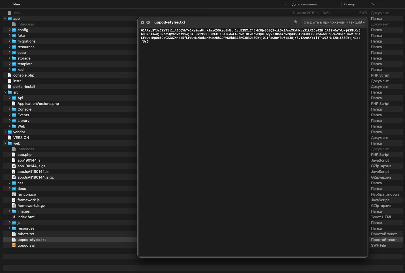The image size is (405, 273).
Task: Click the install document icon
Action: [10, 81]
